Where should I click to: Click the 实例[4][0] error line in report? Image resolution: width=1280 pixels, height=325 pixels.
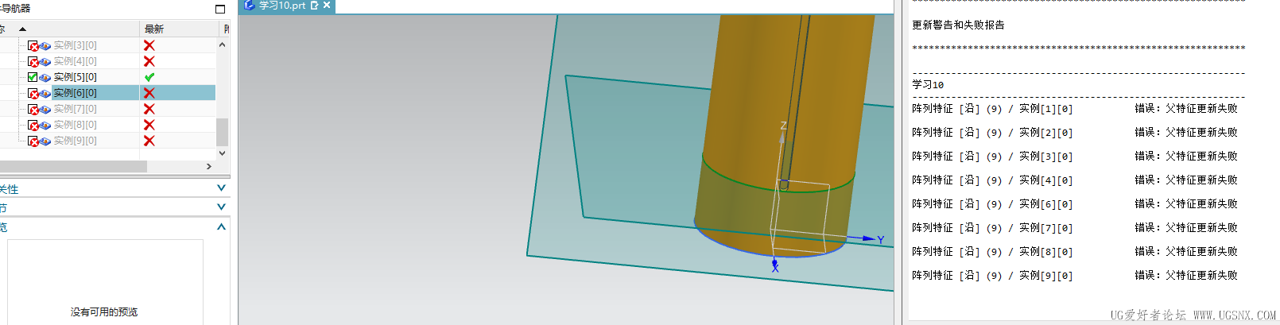[x=1075, y=180]
